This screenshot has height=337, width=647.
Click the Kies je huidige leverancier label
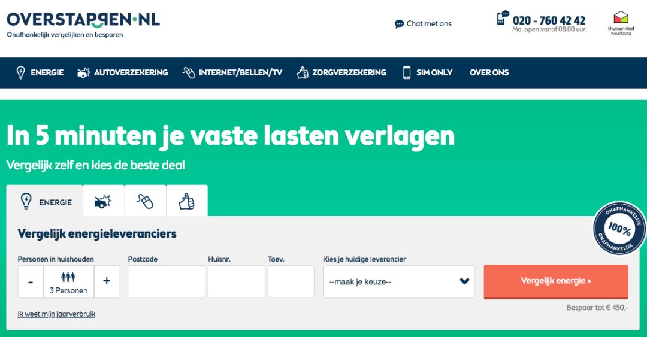point(364,259)
